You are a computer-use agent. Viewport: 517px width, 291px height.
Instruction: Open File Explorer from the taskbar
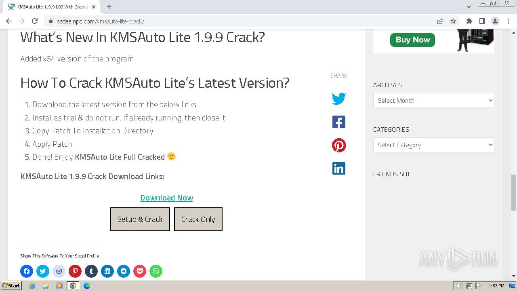point(46,286)
